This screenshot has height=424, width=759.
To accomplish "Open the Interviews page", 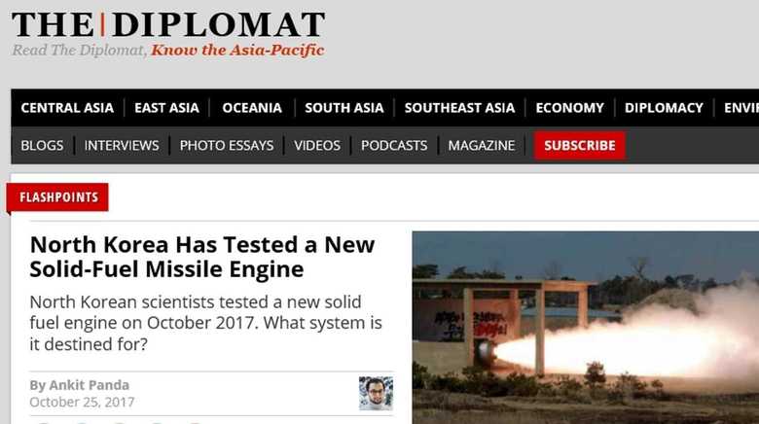I will (x=122, y=145).
